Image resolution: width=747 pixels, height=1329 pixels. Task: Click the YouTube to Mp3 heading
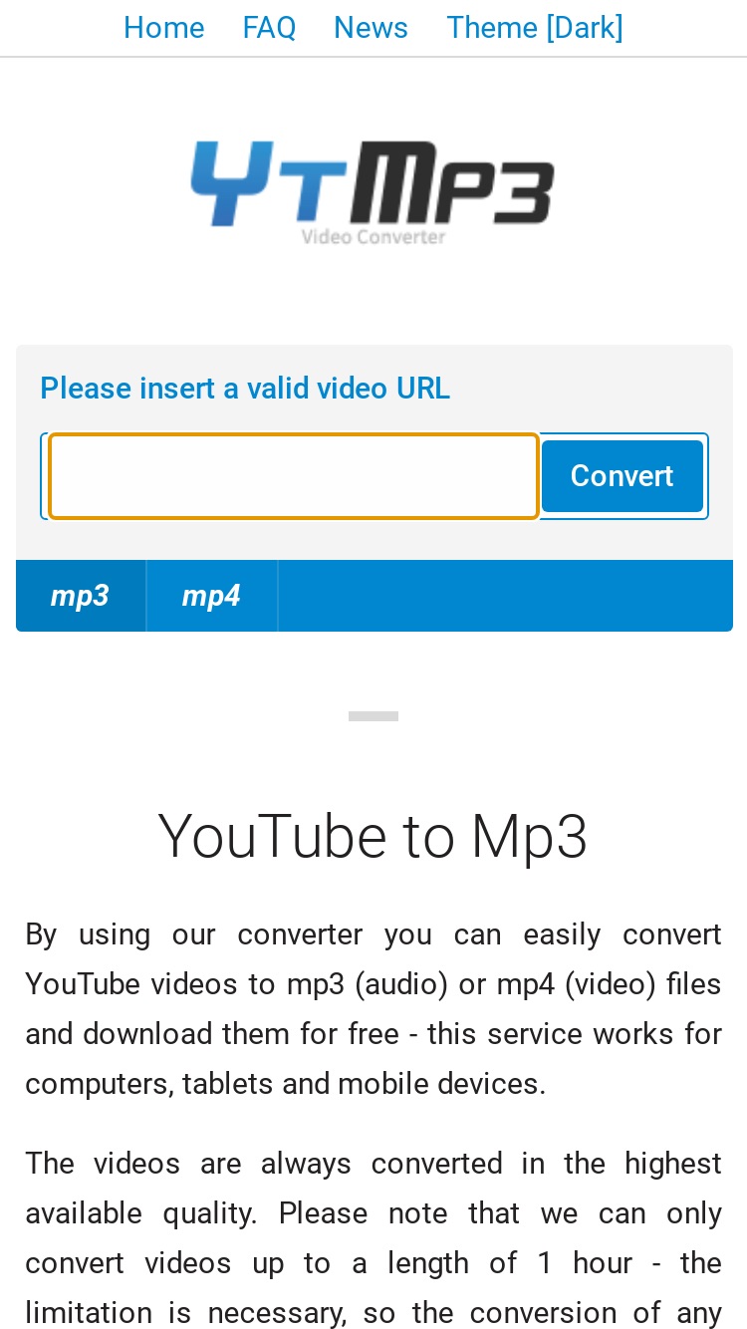pos(373,837)
